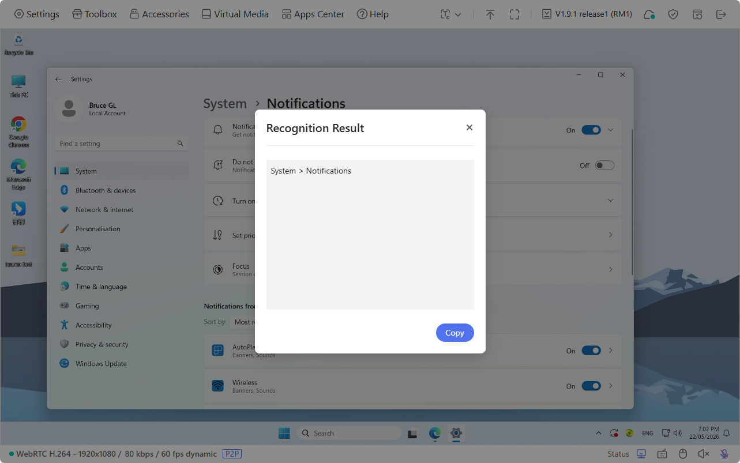Open the Apps Center menu
This screenshot has height=463, width=740.
pyautogui.click(x=313, y=14)
